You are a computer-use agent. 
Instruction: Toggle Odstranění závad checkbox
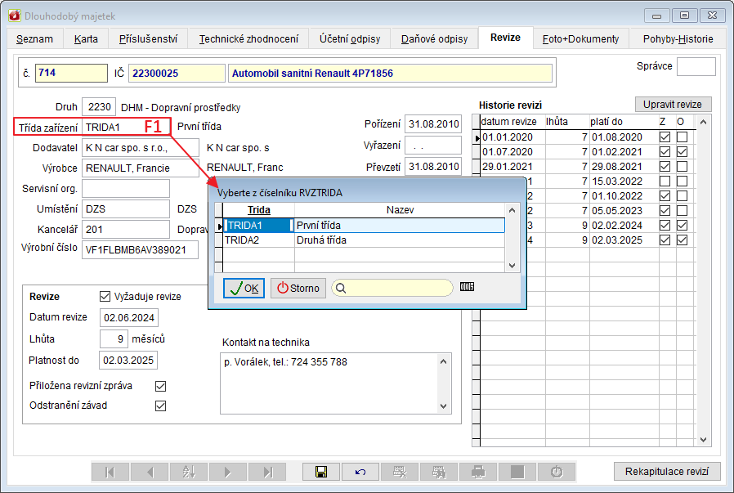160,406
